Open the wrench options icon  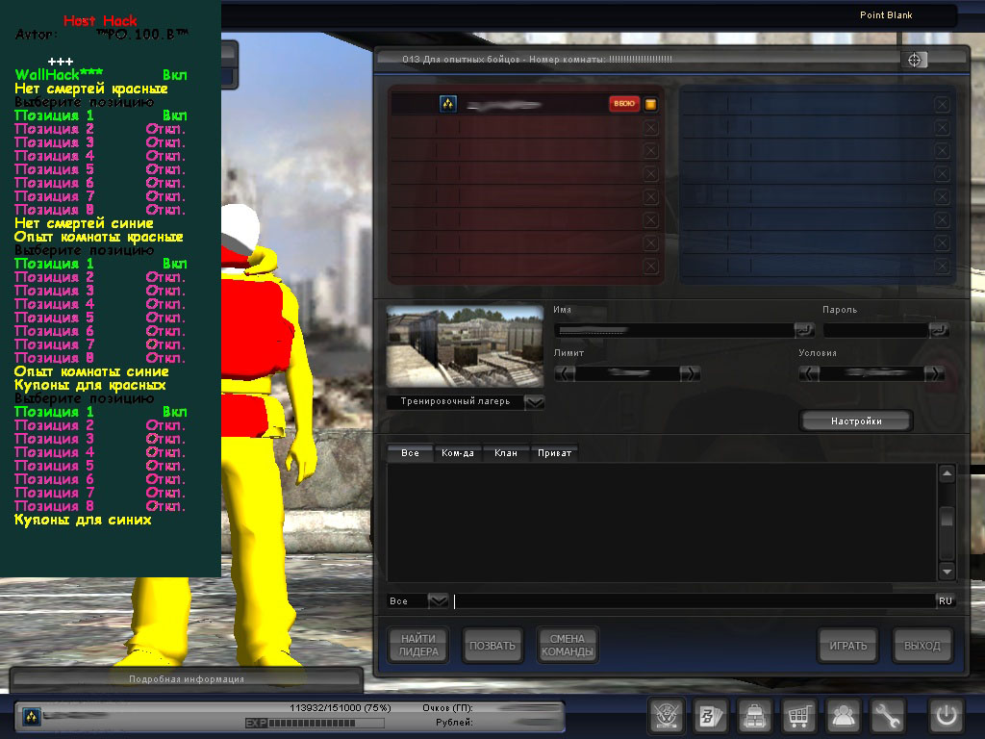pyautogui.click(x=887, y=716)
